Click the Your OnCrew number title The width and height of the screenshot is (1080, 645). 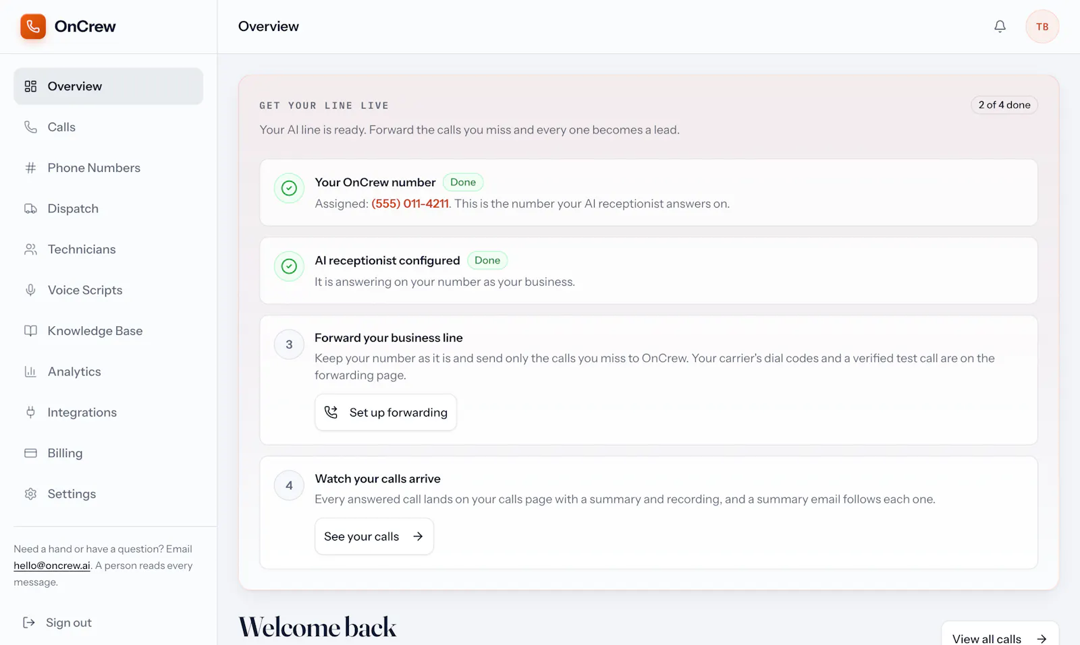[375, 182]
